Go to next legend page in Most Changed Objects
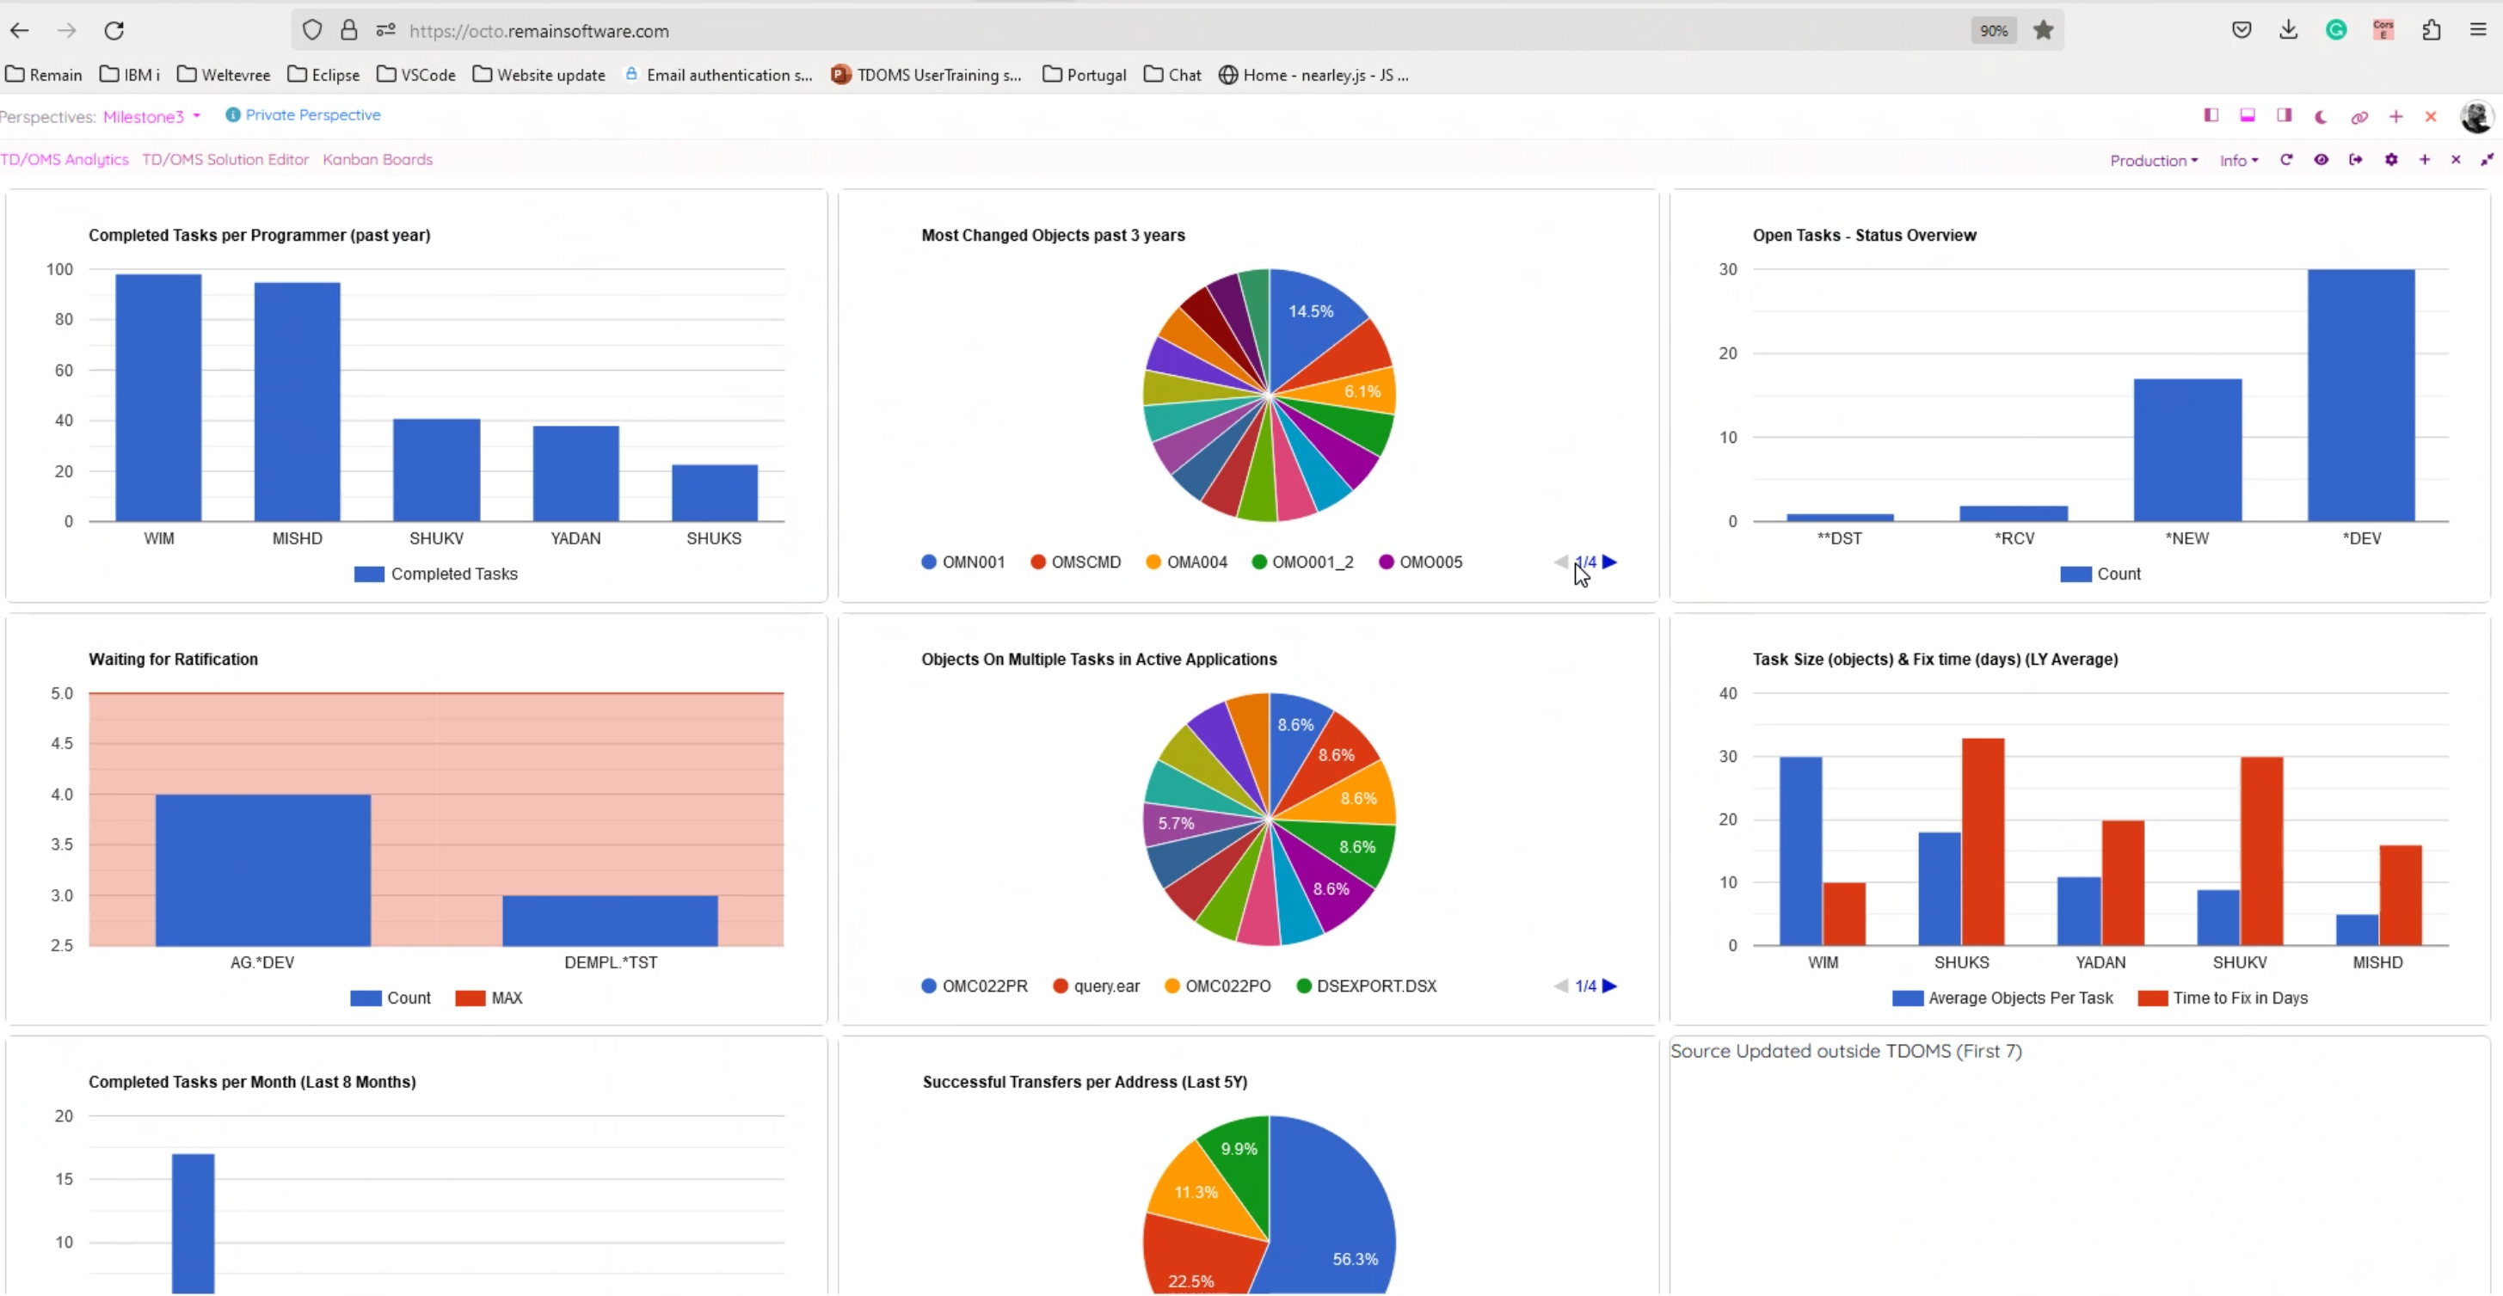Screen dimensions: 2503x1296 [x=1610, y=562]
